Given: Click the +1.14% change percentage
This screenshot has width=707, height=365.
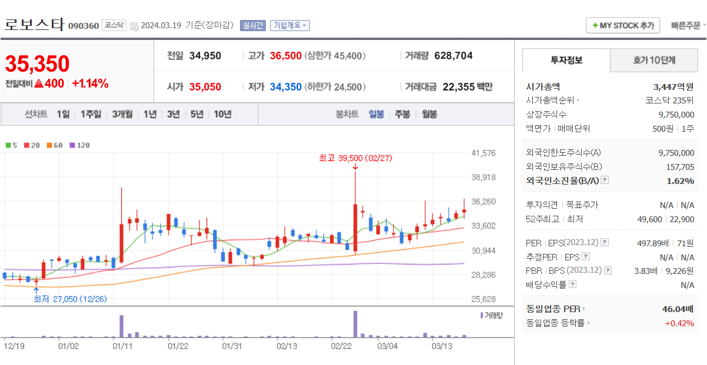Looking at the screenshot, I should point(90,83).
